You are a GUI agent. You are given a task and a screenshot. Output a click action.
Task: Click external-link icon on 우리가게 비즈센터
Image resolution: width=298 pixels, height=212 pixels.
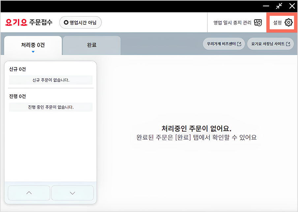[239, 44]
